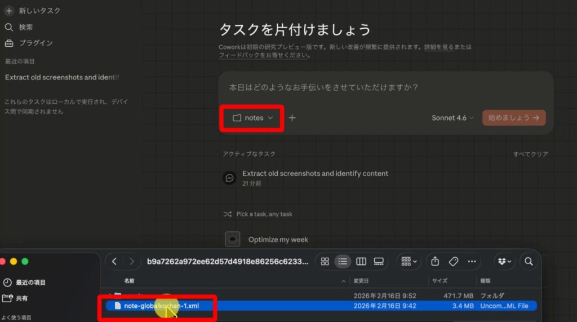Open active task Extract old screenshots and identify content
The image size is (577, 322).
tap(315, 174)
